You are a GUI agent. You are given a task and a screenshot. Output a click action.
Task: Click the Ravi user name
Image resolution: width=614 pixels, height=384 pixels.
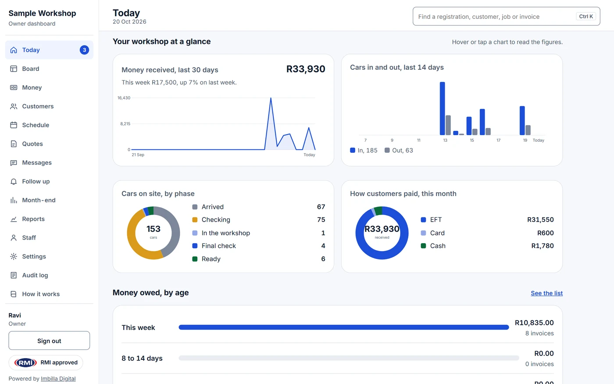tap(15, 315)
